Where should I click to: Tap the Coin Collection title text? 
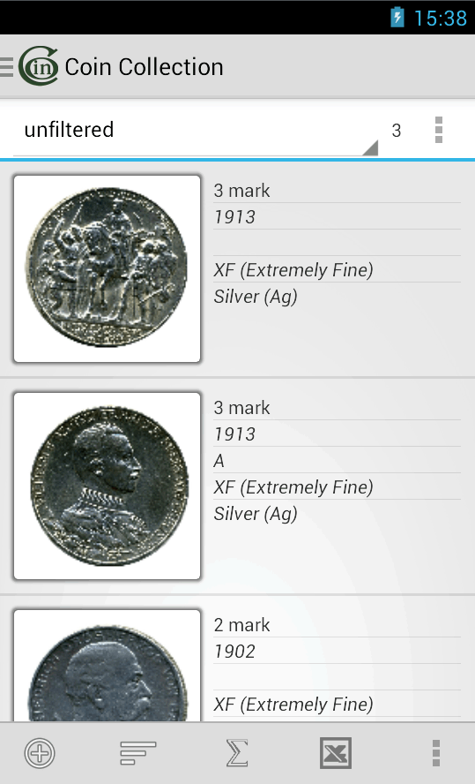coord(144,66)
